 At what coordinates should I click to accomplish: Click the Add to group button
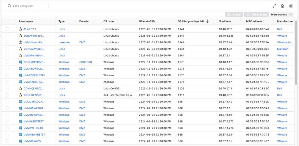(256, 15)
